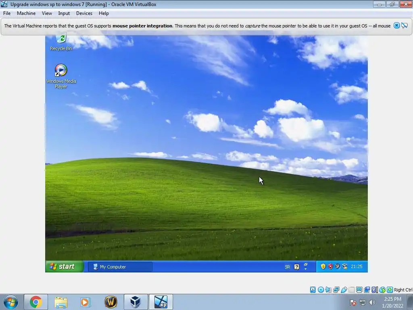This screenshot has height=310, width=413.
Task: Open Windows Explorer from the taskbar
Action: tap(61, 302)
